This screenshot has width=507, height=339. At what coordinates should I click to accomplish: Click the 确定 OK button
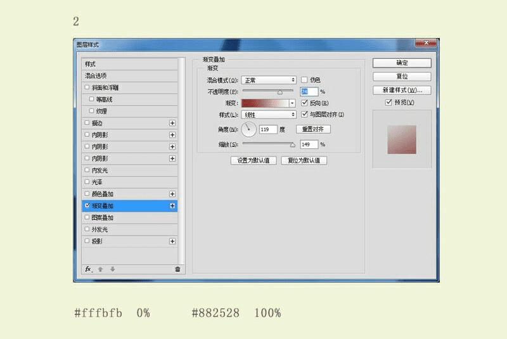(402, 63)
